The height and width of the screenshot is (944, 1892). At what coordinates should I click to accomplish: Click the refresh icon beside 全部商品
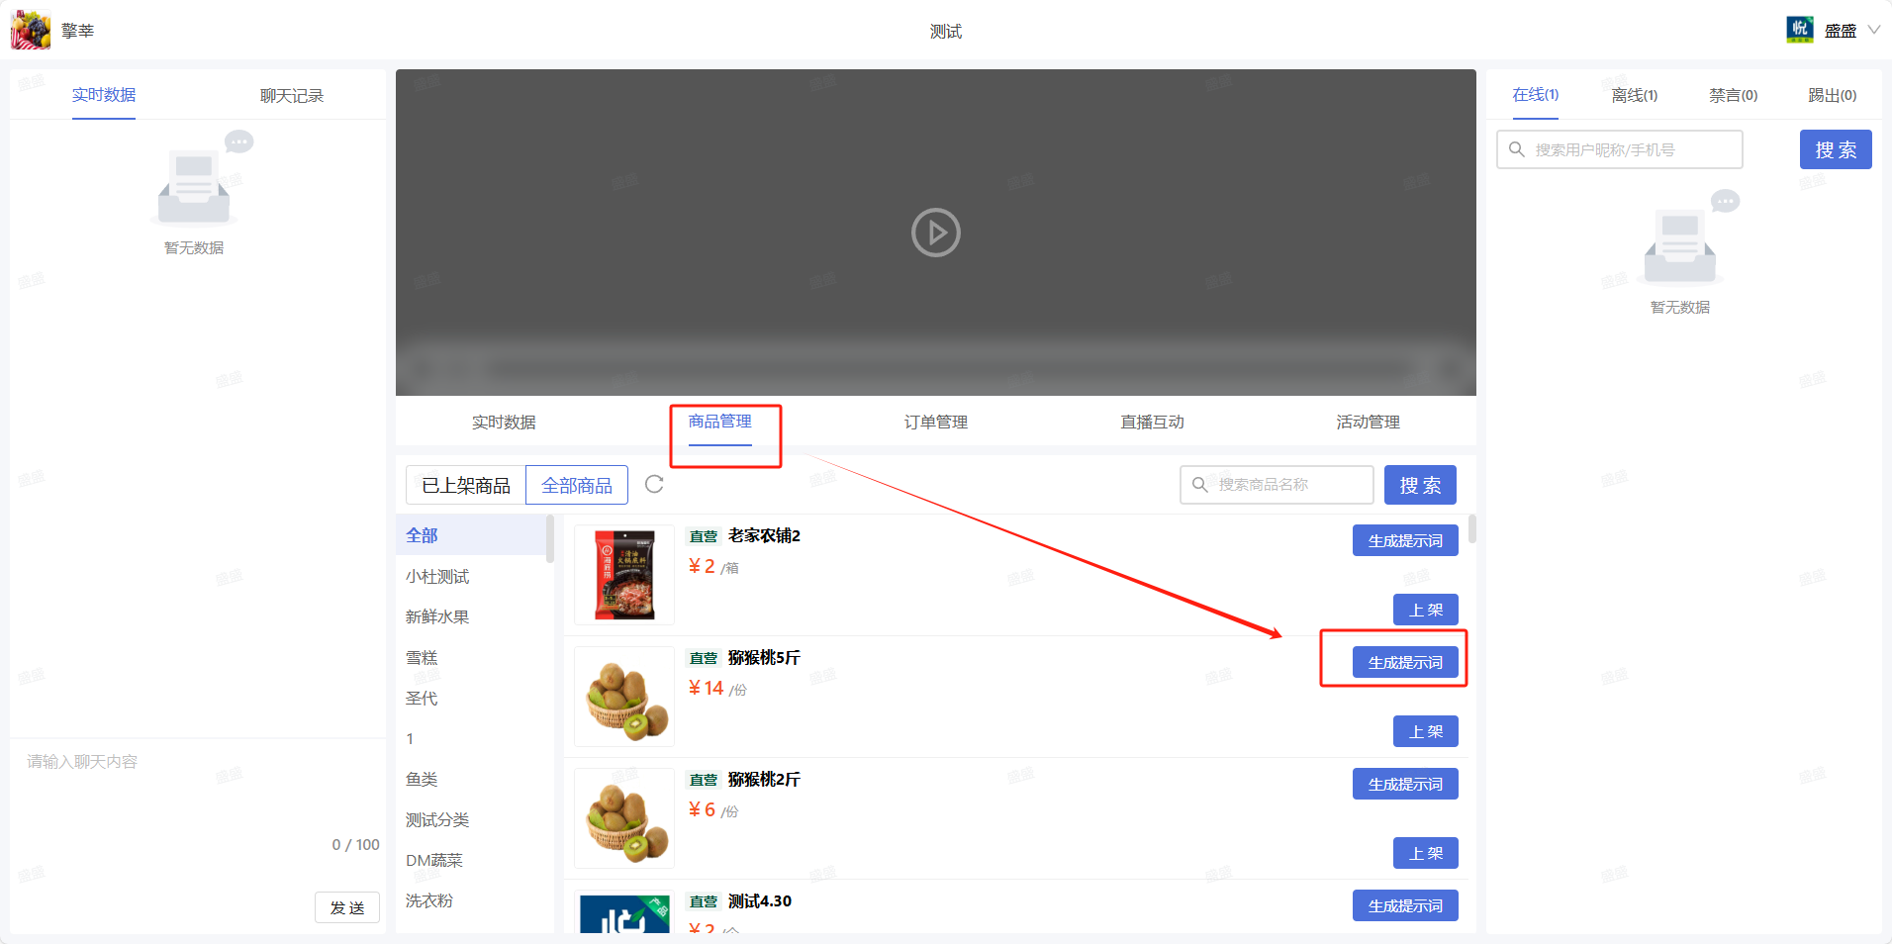tap(654, 484)
